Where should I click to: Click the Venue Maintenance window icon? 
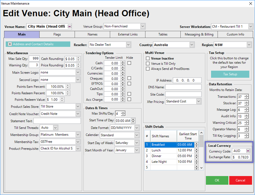(x=4, y=4)
